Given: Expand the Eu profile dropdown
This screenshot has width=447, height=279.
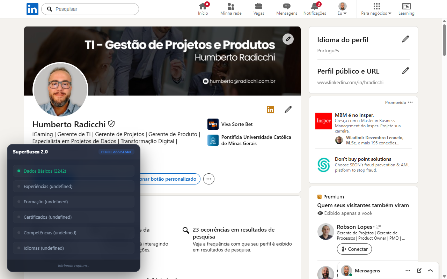Looking at the screenshot, I should click(342, 7).
